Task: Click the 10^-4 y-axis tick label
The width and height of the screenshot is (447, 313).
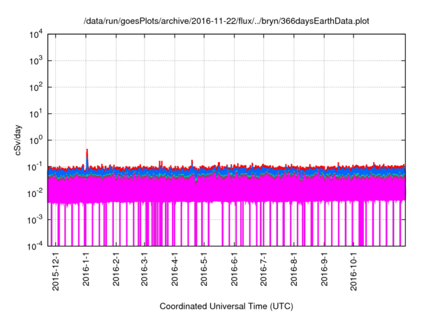Action: point(35,246)
